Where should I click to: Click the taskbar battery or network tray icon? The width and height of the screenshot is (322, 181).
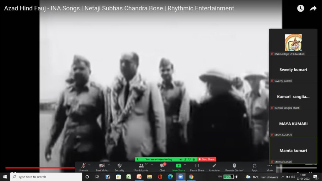(288, 177)
